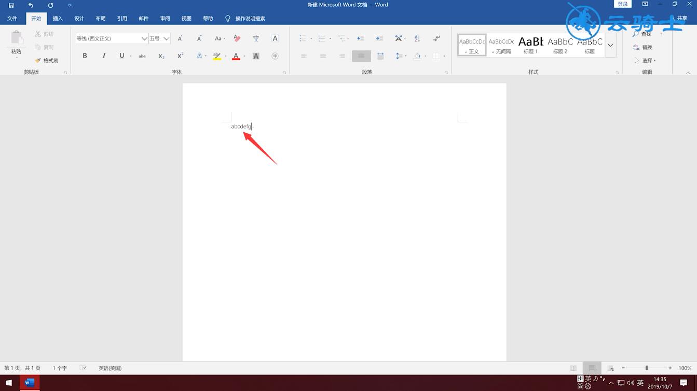The width and height of the screenshot is (697, 391).
Task: Toggle italic formatting
Action: click(x=104, y=56)
